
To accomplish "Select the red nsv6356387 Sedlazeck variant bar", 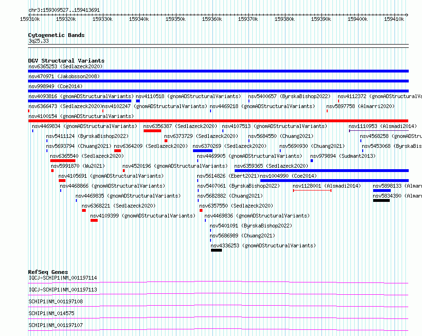I will 152,131.
